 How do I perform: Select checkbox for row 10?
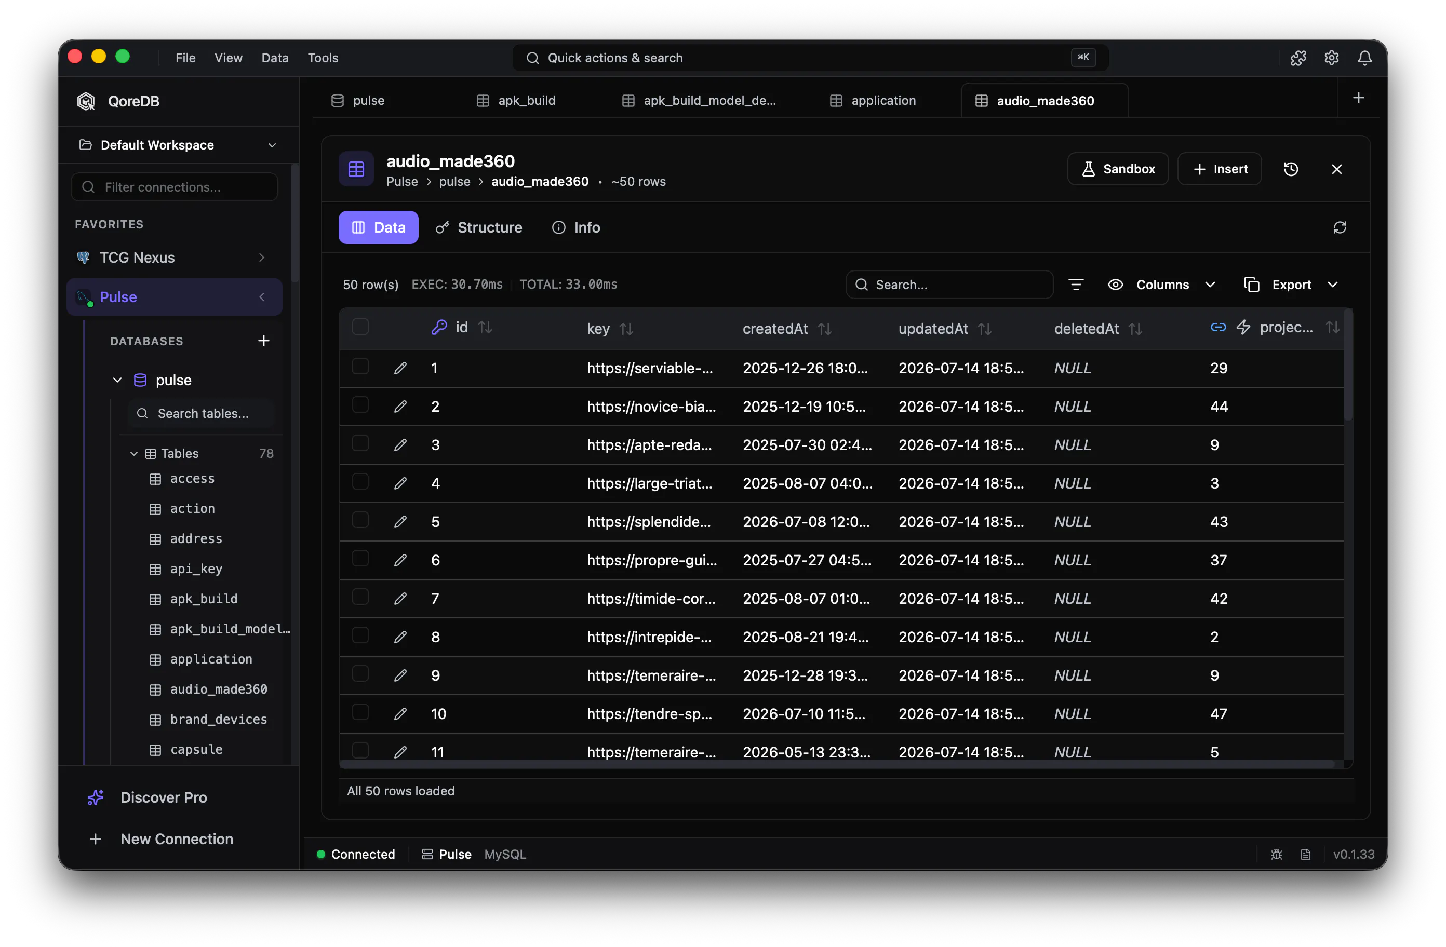(360, 712)
